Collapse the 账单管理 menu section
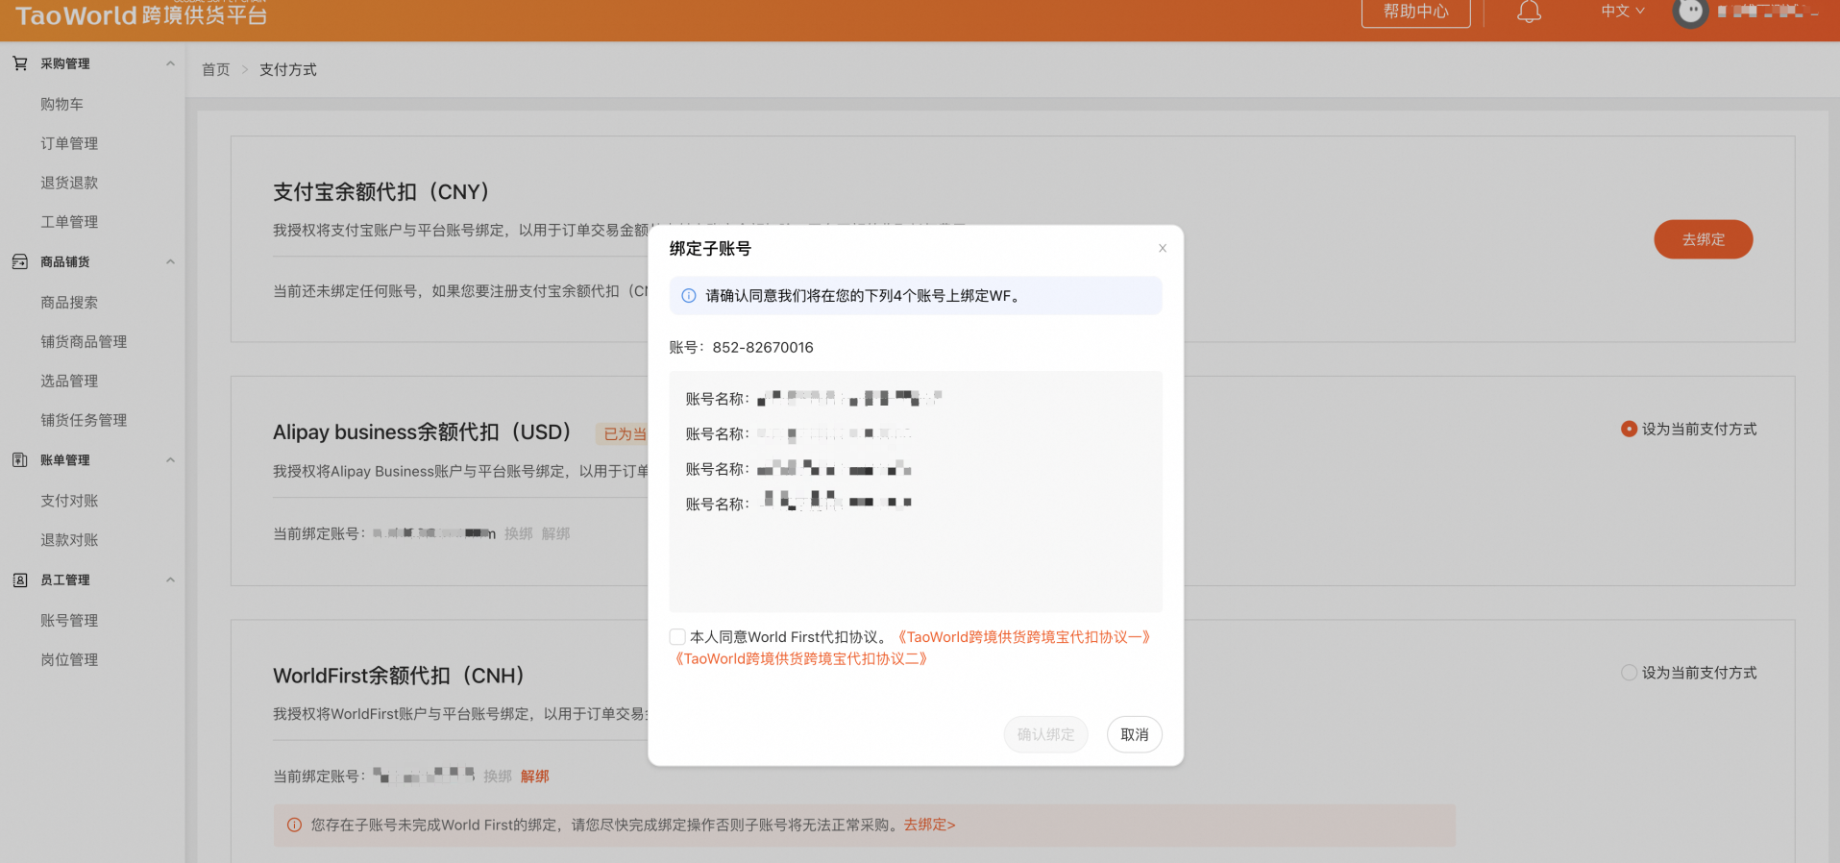The image size is (1840, 863). tap(170, 460)
